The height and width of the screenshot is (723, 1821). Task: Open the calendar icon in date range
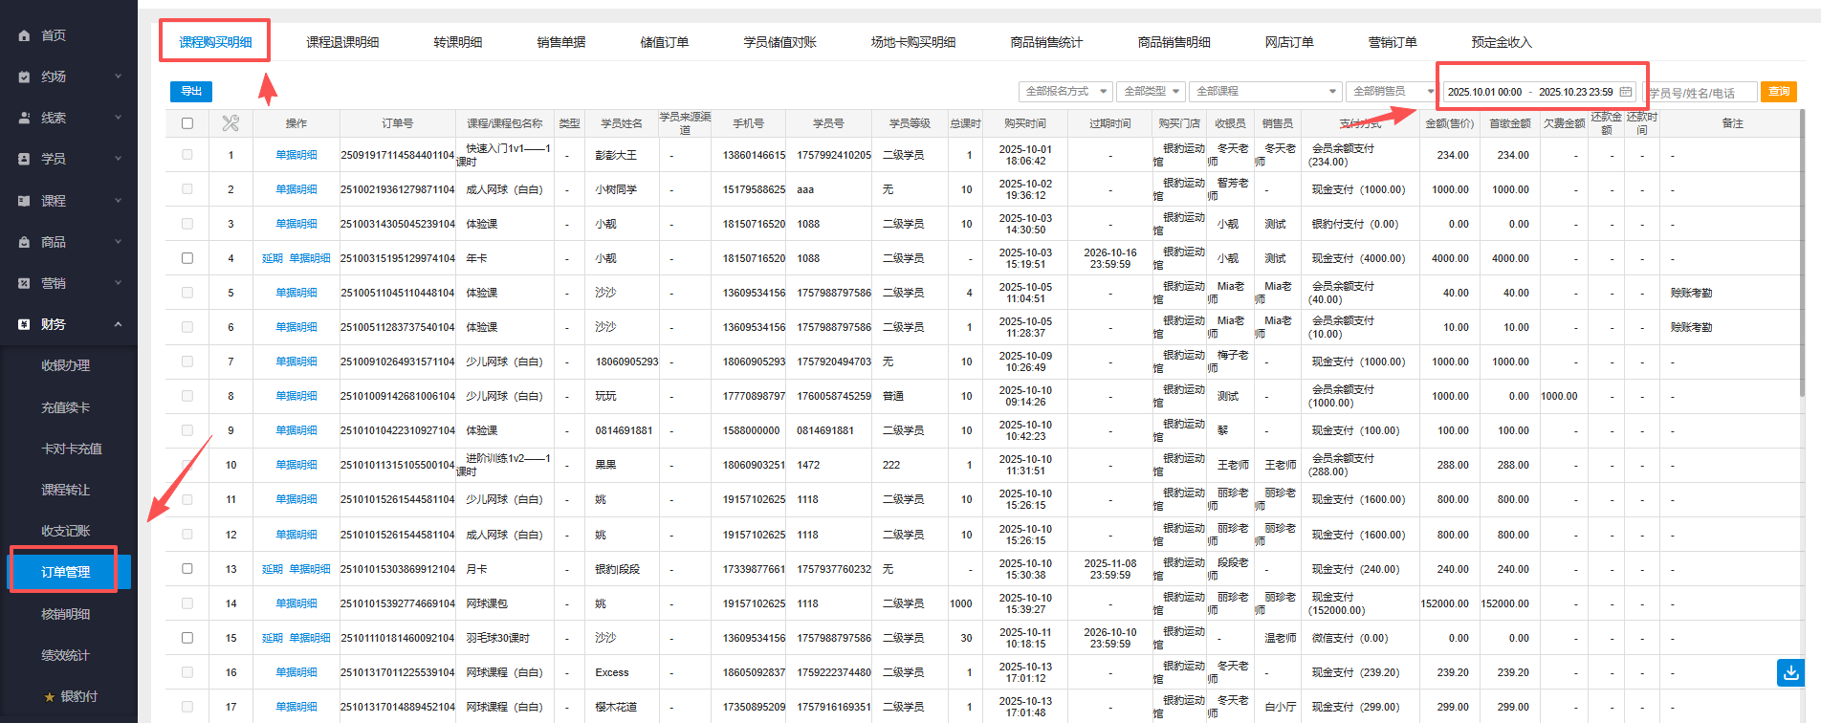click(x=1625, y=92)
